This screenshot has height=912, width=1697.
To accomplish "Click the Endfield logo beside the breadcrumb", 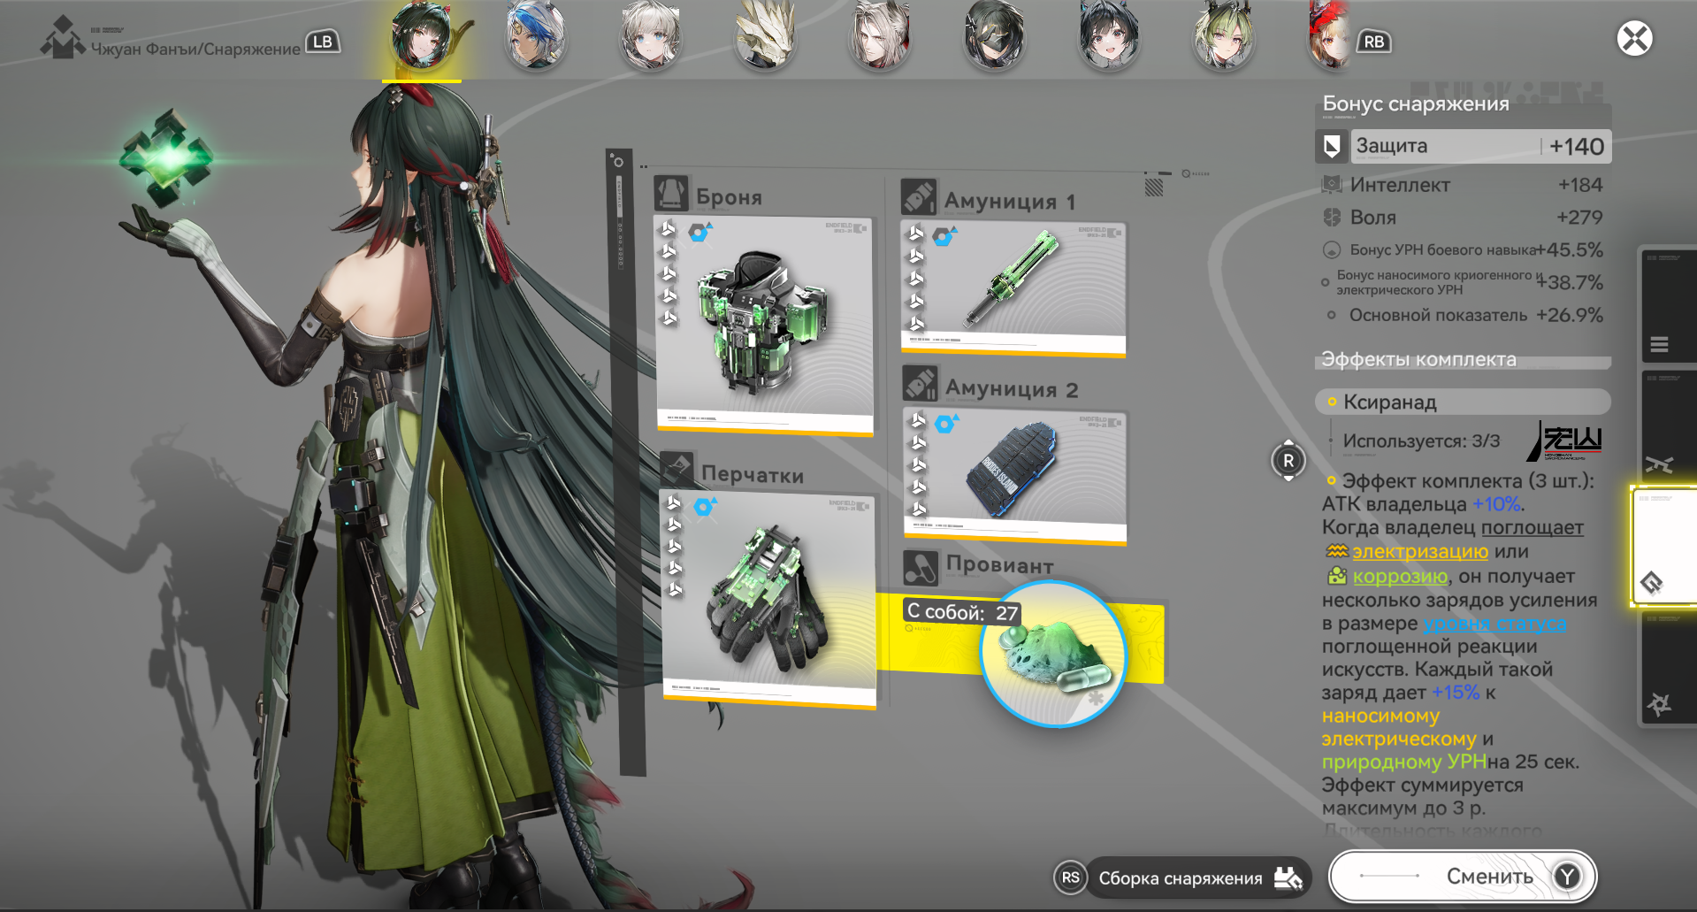I will tap(63, 38).
